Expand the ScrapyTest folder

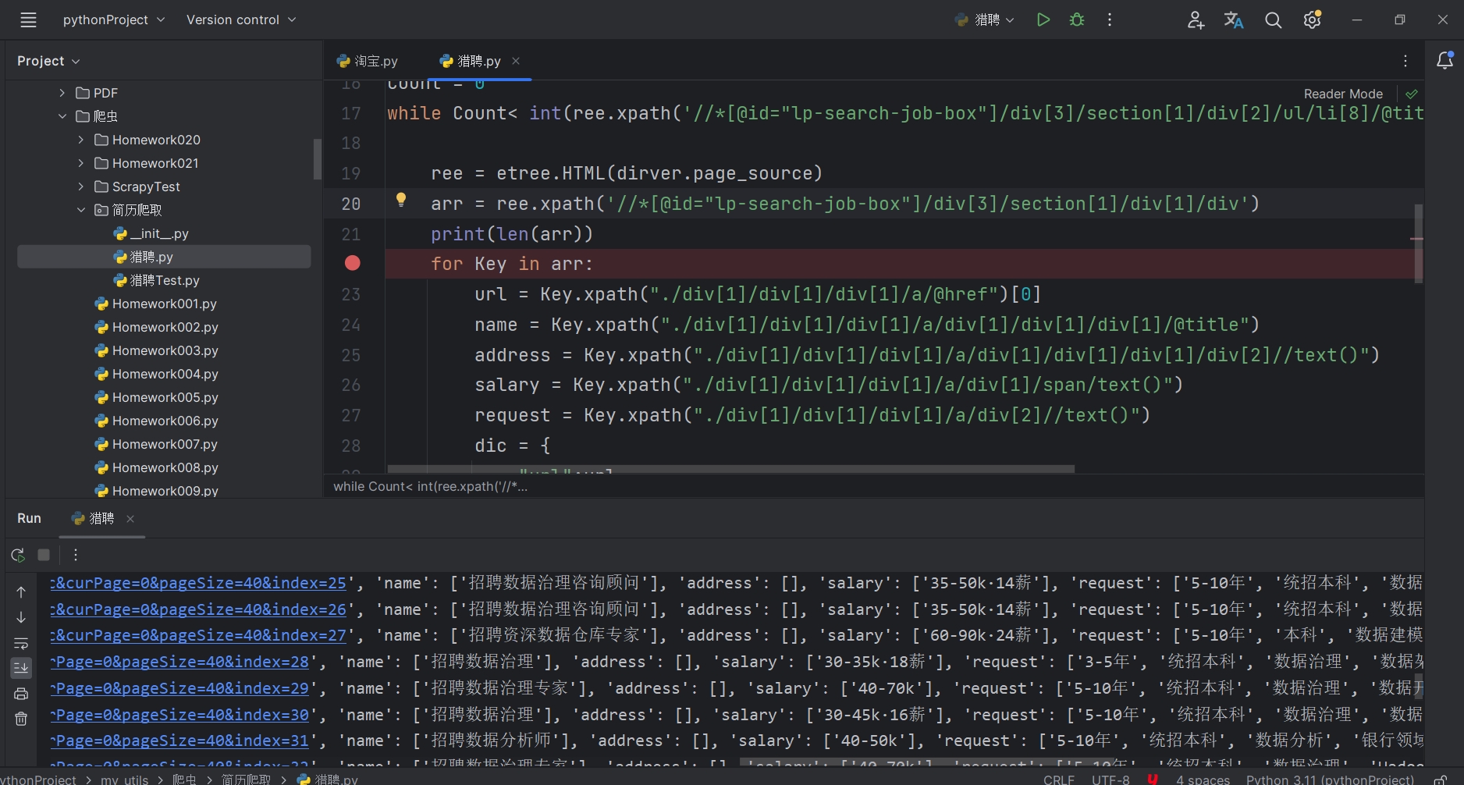click(81, 186)
